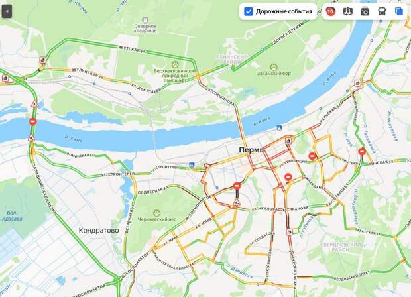This screenshot has width=411, height=297.
Task: Select the closure marker near ул. Революции
Action: tap(312, 156)
